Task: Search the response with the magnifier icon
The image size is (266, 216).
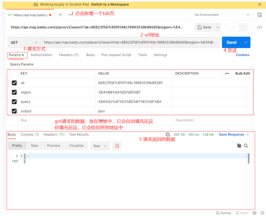Action: point(246,145)
